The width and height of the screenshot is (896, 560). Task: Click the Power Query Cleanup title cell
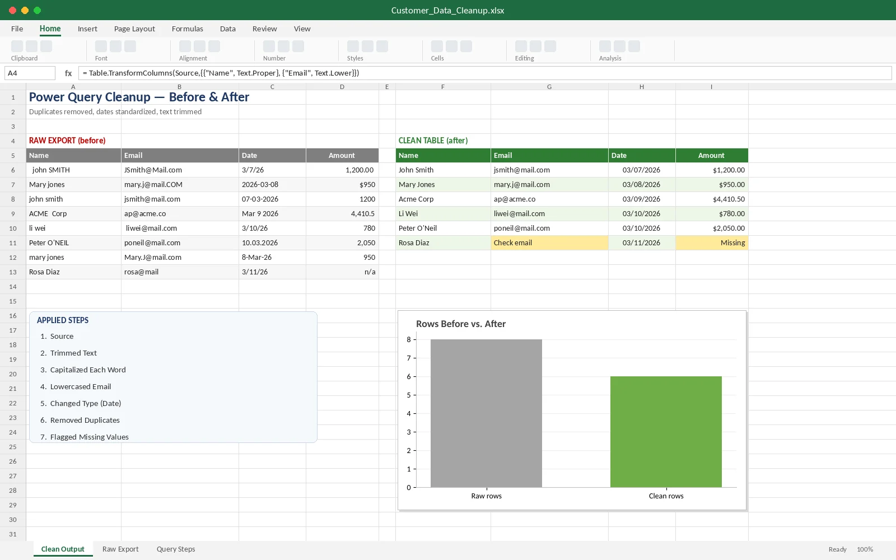tap(139, 97)
